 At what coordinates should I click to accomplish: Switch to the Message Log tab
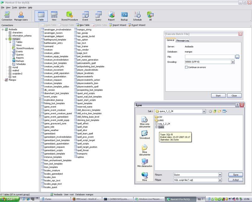[x=182, y=40]
